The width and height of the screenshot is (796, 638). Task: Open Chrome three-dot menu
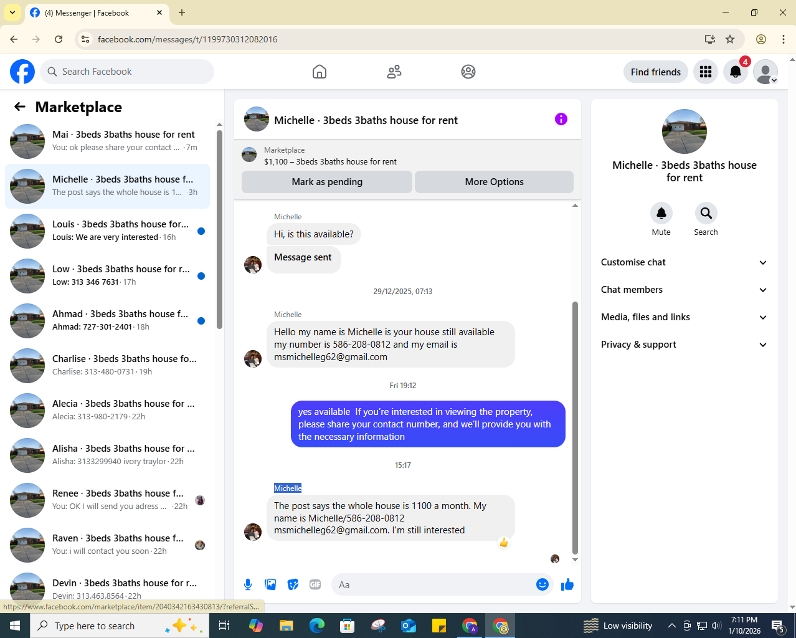(x=784, y=39)
